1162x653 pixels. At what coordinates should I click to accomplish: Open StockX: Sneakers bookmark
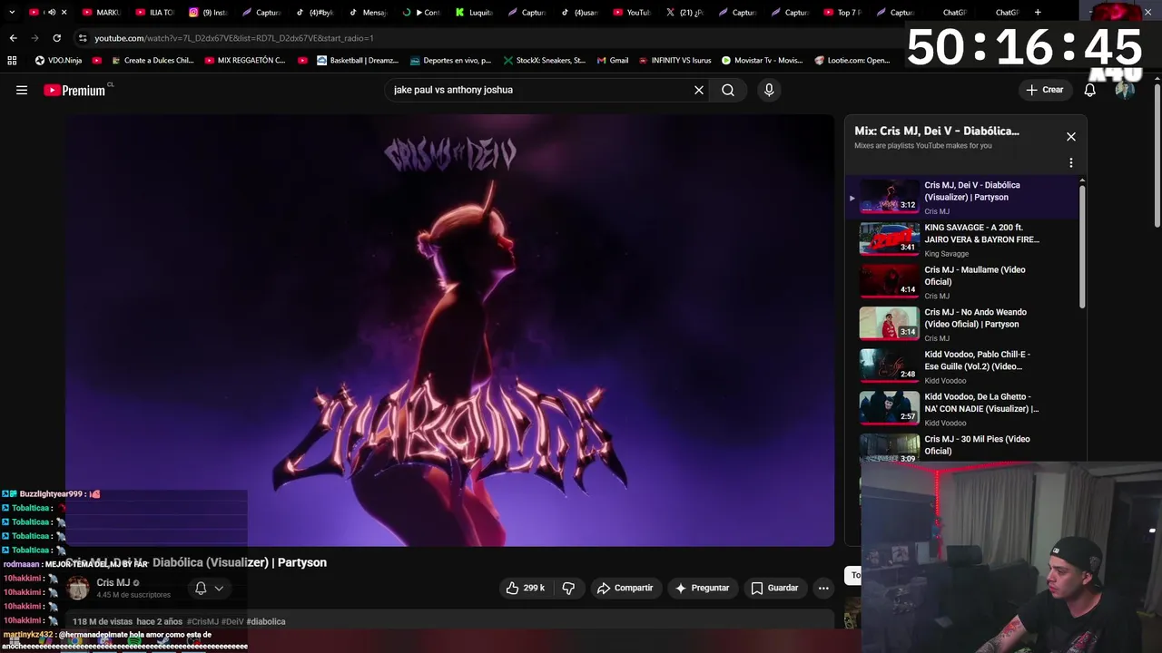pyautogui.click(x=544, y=61)
